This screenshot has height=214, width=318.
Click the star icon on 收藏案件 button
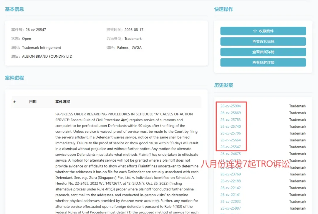[x=255, y=31]
